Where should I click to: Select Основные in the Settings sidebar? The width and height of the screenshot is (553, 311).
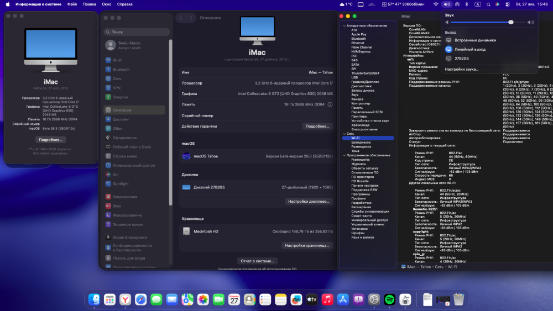(x=134, y=110)
